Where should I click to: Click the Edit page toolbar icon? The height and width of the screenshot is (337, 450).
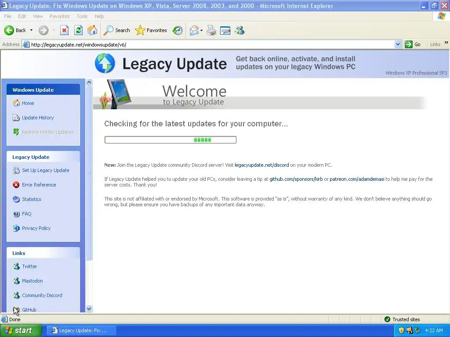(x=225, y=30)
